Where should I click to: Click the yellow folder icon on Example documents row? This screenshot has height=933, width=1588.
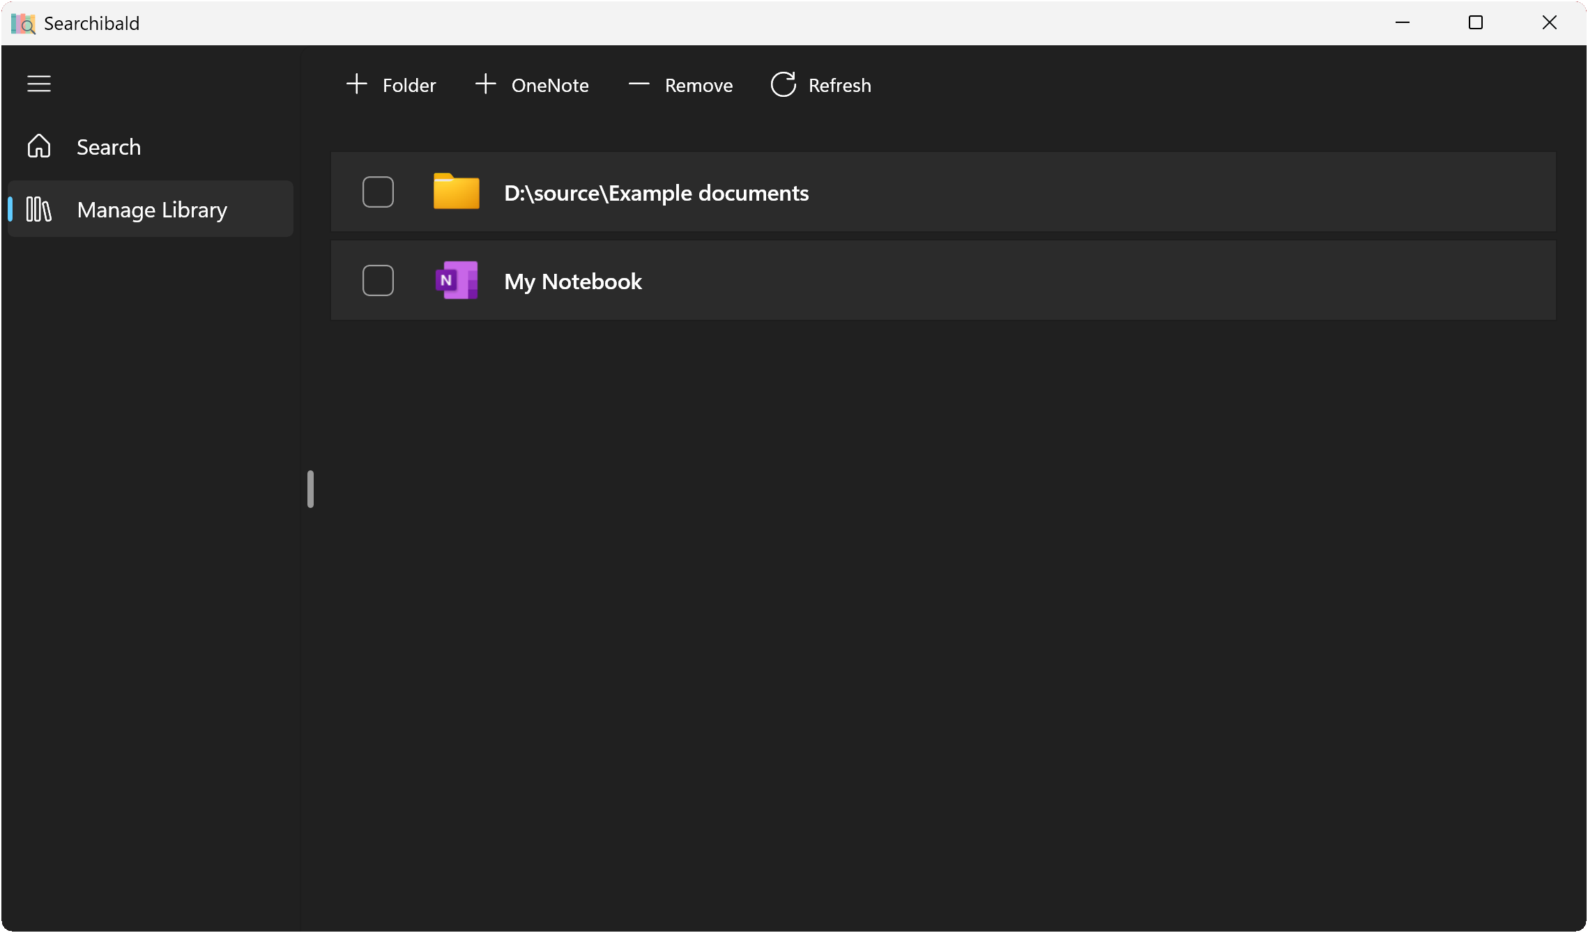pos(456,192)
